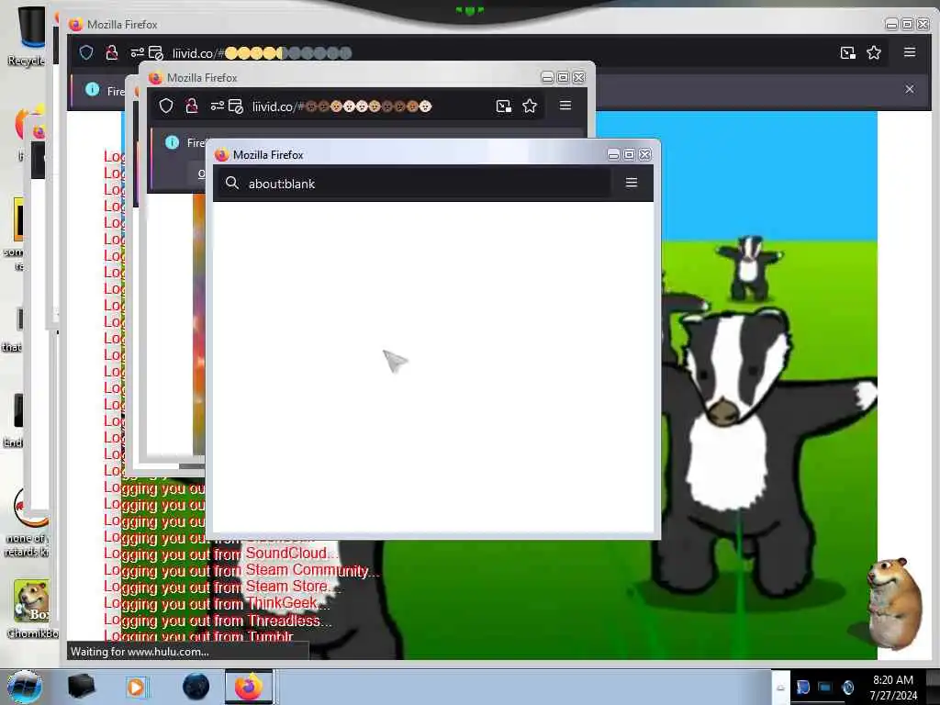The image size is (940, 705).
Task: Click the Firefox logo in the about:blank title bar
Action: (x=222, y=154)
